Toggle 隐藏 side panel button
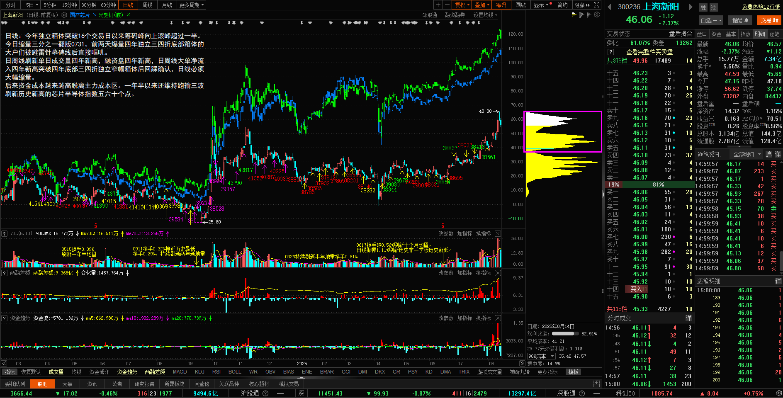783x398 pixels. coord(582,5)
